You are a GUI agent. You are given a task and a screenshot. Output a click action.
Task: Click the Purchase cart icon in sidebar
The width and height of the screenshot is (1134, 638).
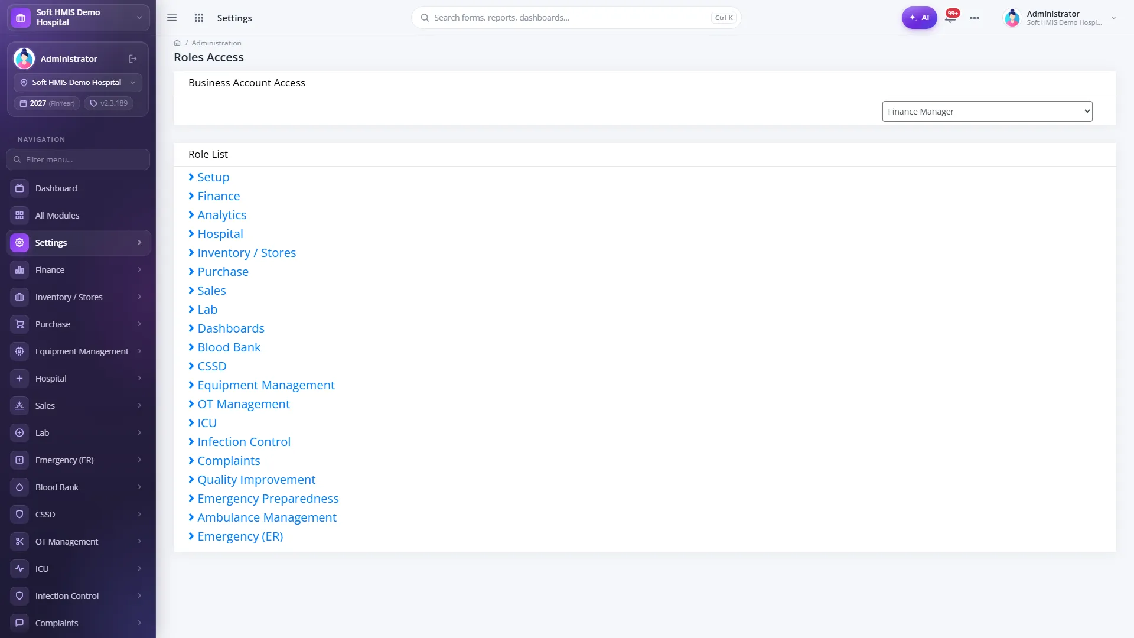[19, 324]
